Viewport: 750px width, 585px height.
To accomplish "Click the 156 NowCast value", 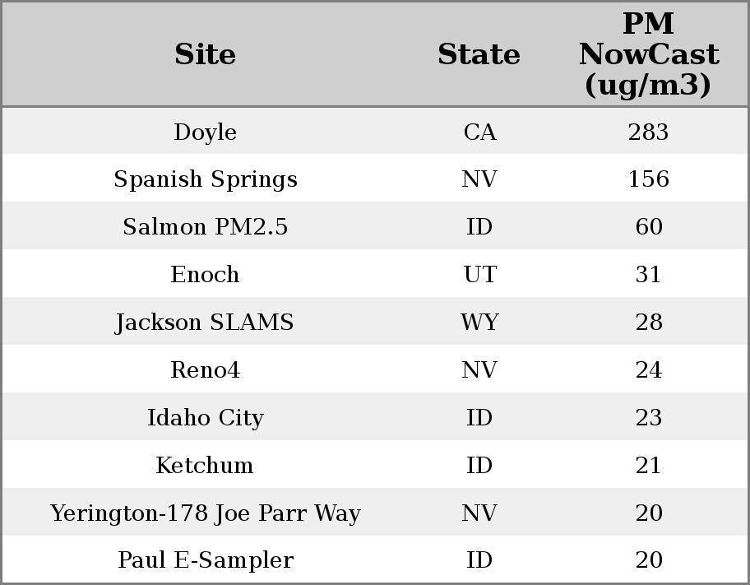I will tap(648, 179).
